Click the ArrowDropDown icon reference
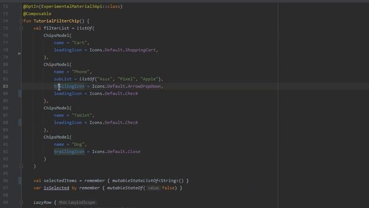The width and height of the screenshot is (369, 208). coord(144,86)
